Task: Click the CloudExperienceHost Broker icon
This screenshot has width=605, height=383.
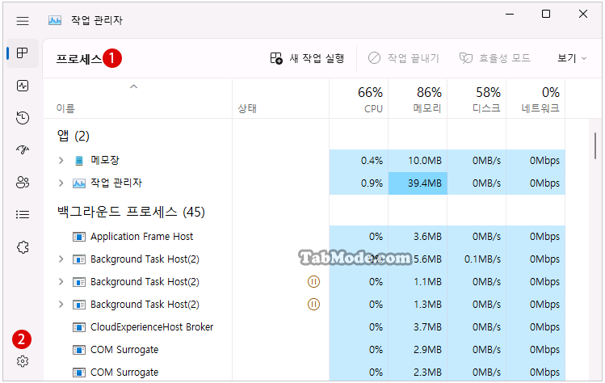Action: pyautogui.click(x=79, y=327)
